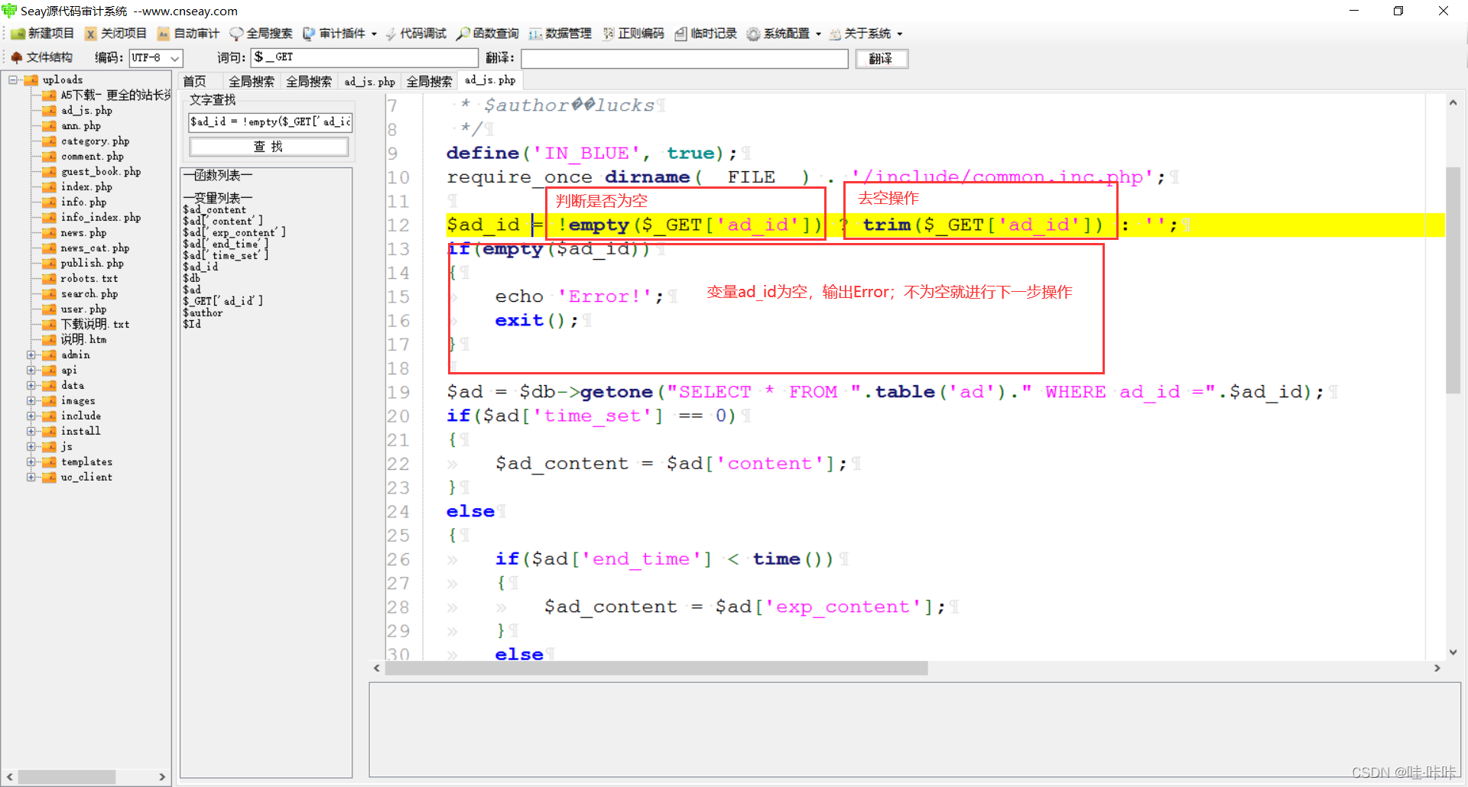Screen dimensions: 1468x787
Task: Click the 文件结构 file structure icon
Action: pyautogui.click(x=17, y=57)
